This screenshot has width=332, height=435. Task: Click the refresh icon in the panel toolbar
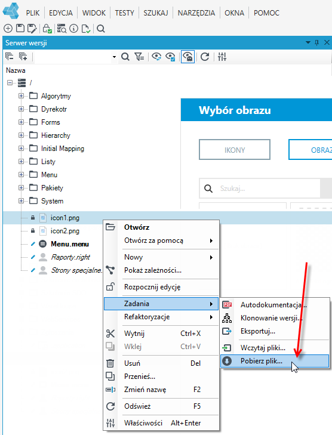point(205,57)
